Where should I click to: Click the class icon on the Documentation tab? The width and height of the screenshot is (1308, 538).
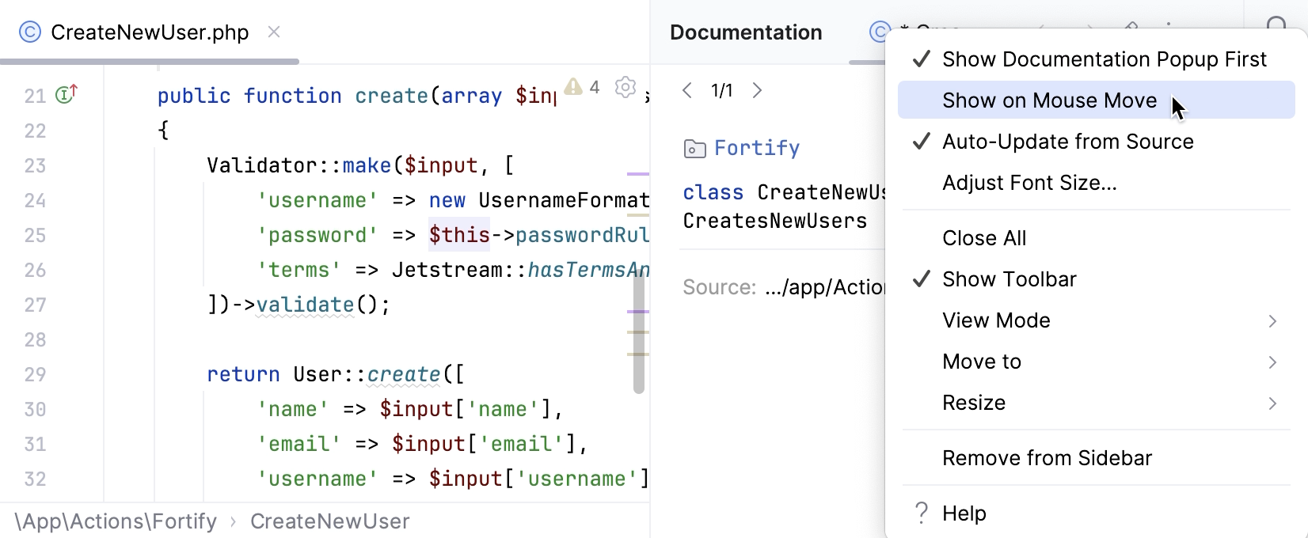(x=879, y=32)
